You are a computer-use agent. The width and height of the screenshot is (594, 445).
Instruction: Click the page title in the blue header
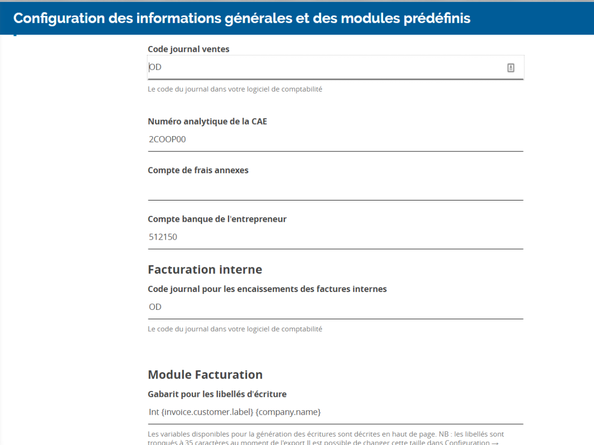pos(242,18)
